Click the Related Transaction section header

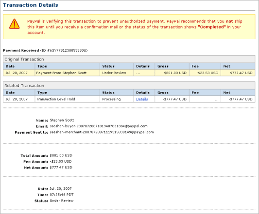129,86
